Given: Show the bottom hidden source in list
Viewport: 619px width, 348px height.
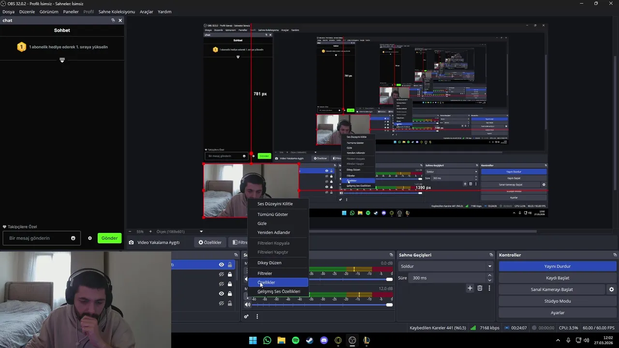Looking at the screenshot, I should (221, 303).
